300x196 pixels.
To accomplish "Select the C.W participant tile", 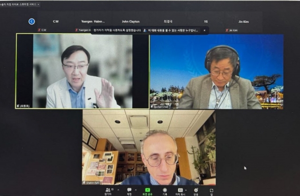I will (56, 22).
